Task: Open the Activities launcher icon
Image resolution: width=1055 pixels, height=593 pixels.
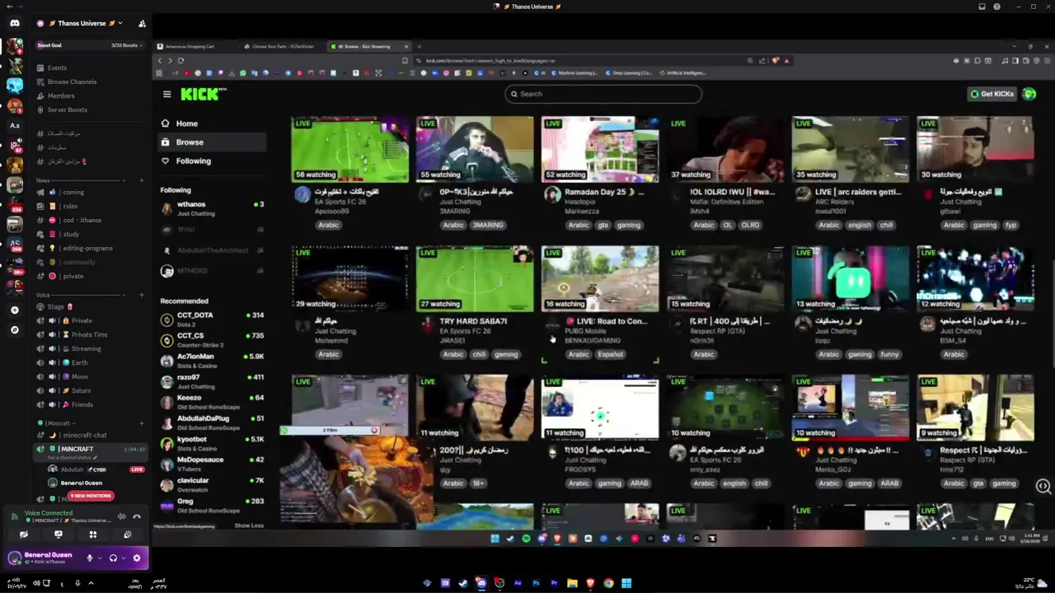Action: pos(92,535)
